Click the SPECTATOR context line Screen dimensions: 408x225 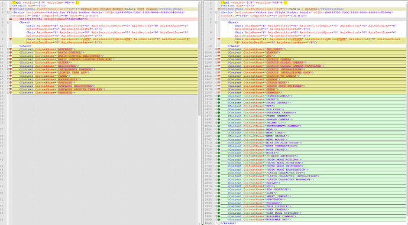pyautogui.click(x=313, y=200)
